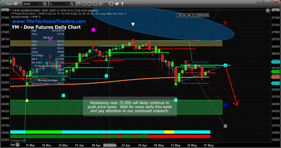
Task: Open the alerts circle A icon
Action: pos(95,4)
